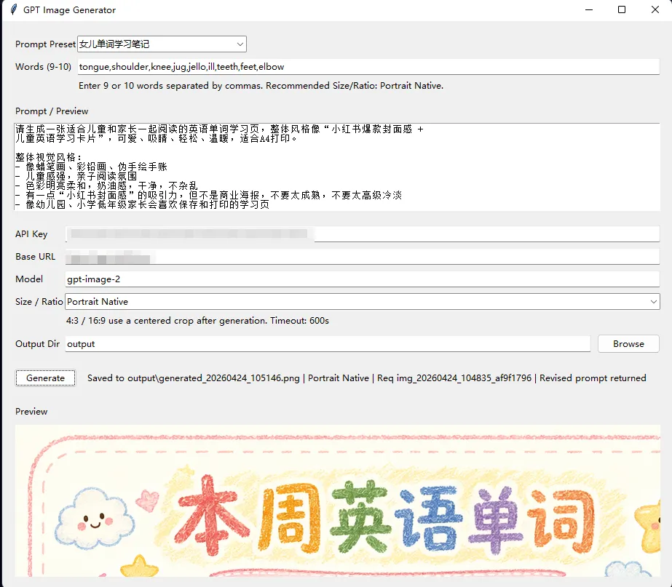This screenshot has width=672, height=587.
Task: Focus the Model field containing gpt-image-2
Action: click(x=362, y=279)
